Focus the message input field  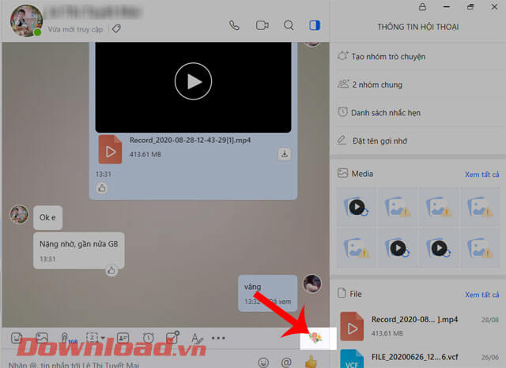129,365
